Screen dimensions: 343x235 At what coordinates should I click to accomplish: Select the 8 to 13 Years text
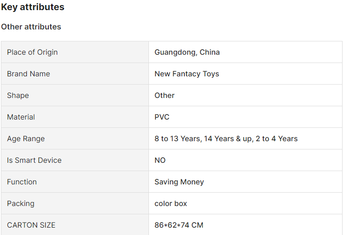[177, 139]
